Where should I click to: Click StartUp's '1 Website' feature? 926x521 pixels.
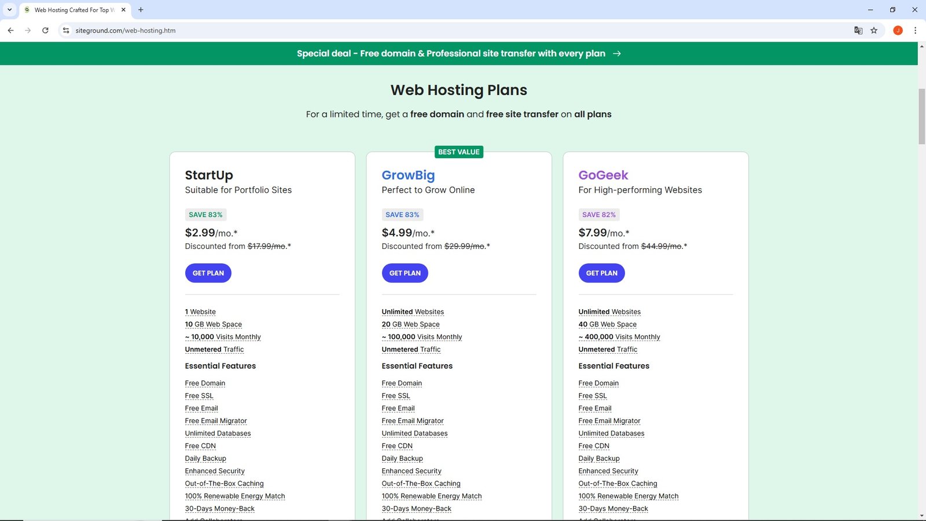pos(200,312)
